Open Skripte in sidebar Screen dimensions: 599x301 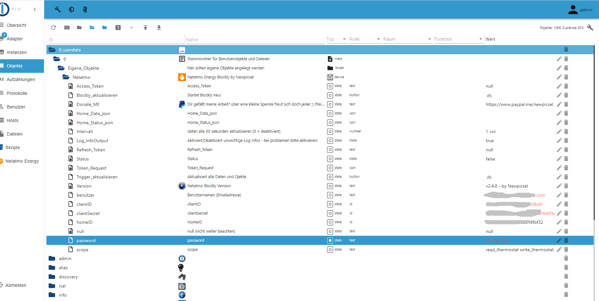tap(22, 148)
